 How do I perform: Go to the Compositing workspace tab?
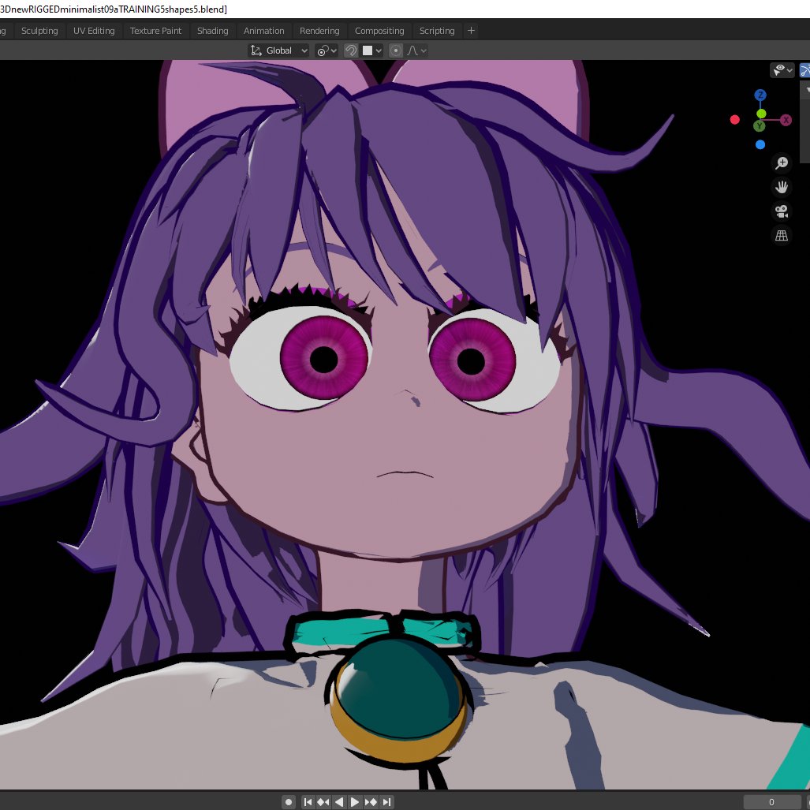379,31
